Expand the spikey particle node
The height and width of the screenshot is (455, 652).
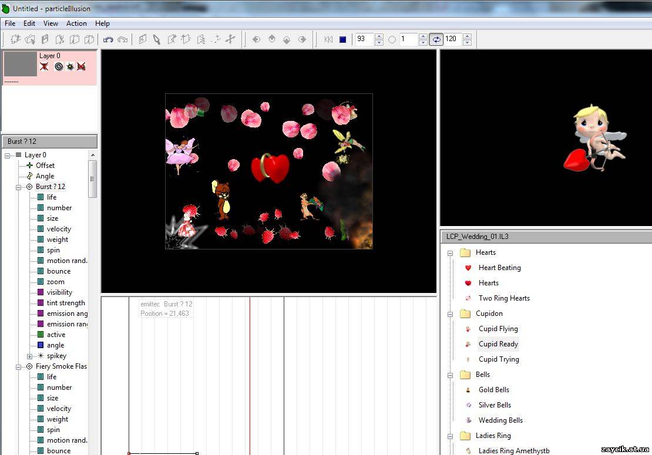29,356
